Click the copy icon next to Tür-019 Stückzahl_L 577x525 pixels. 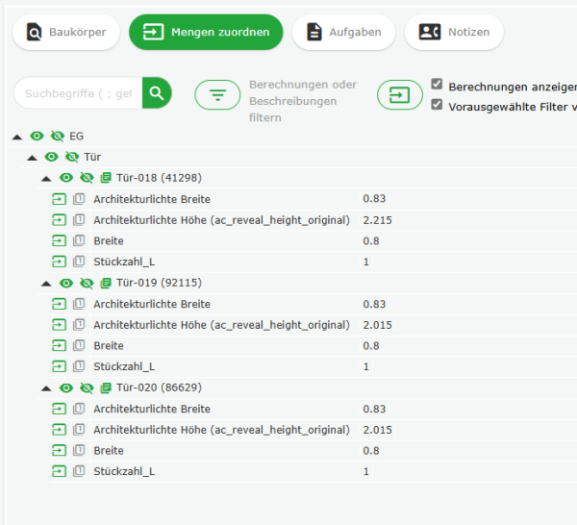[x=79, y=366]
